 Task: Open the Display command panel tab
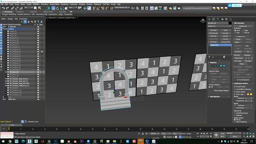(226, 19)
